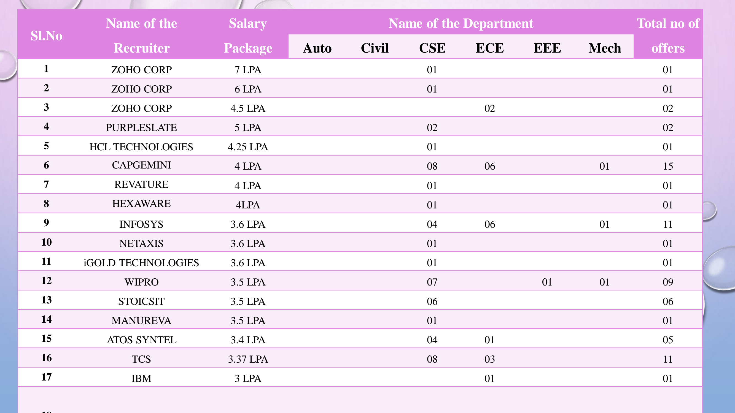The height and width of the screenshot is (413, 735).
Task: Select the ECE department column header
Action: click(490, 48)
